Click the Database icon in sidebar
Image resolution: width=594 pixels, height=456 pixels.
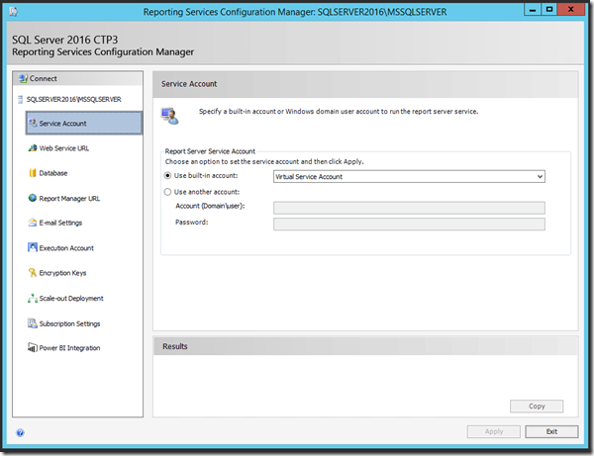[x=32, y=173]
